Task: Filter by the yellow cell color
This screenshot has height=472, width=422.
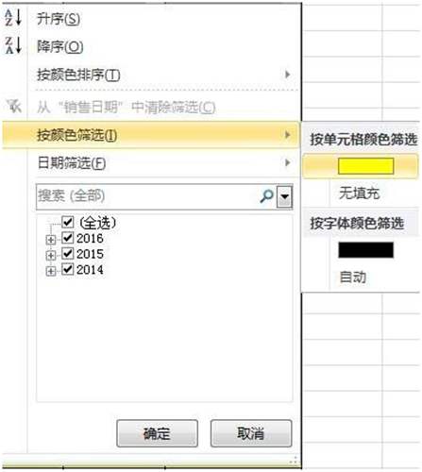Action: [x=365, y=166]
